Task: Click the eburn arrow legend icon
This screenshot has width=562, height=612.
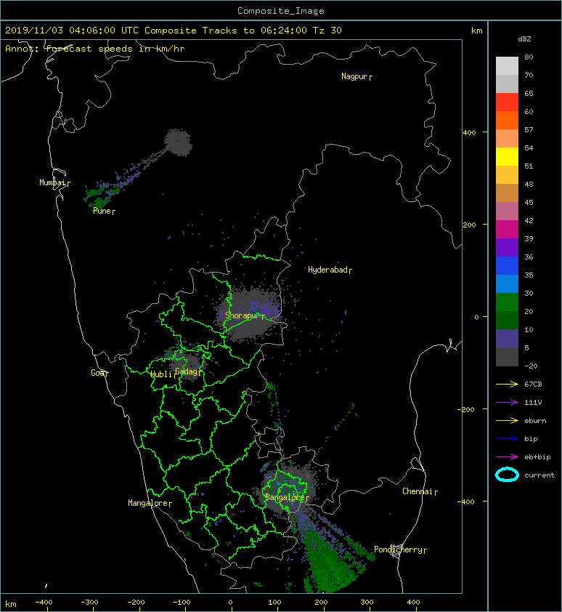Action: point(507,421)
